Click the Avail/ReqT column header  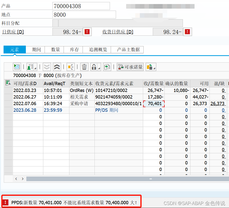point(56,83)
